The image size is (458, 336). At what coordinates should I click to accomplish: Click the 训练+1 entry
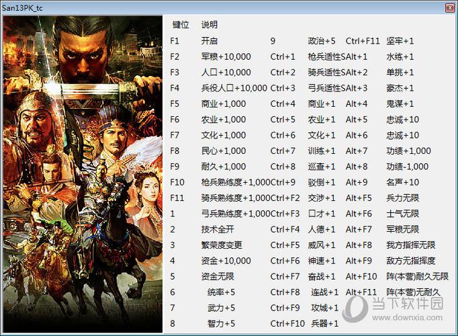pos(322,151)
